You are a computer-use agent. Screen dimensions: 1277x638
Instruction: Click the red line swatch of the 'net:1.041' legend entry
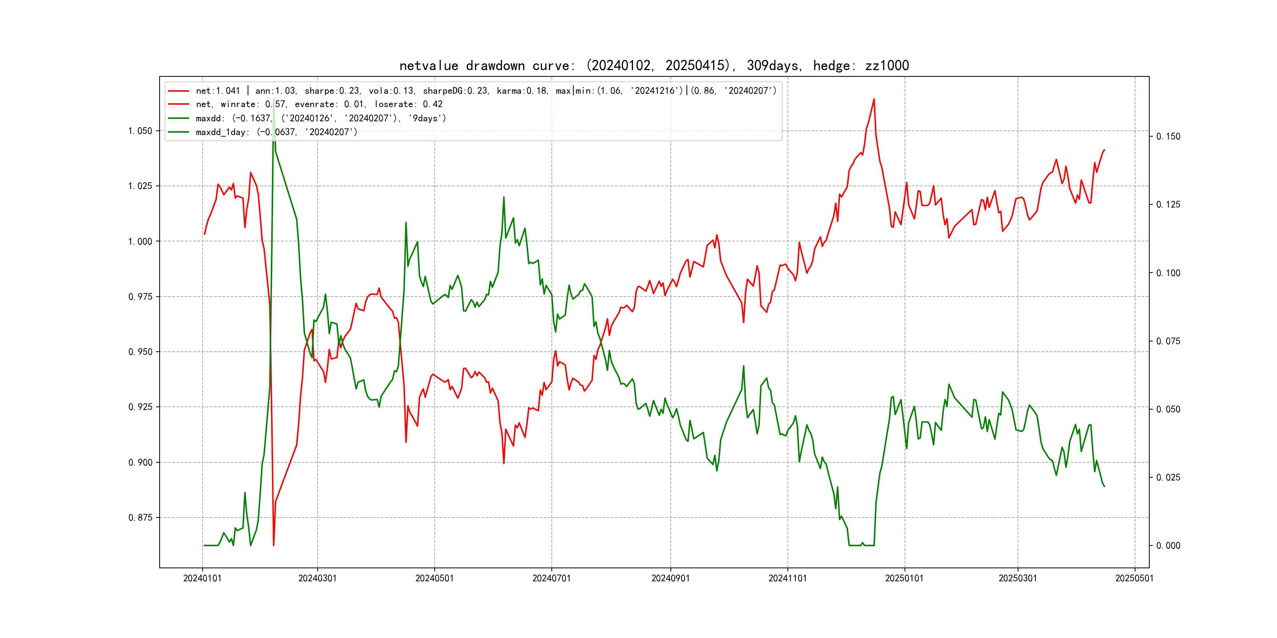(179, 91)
